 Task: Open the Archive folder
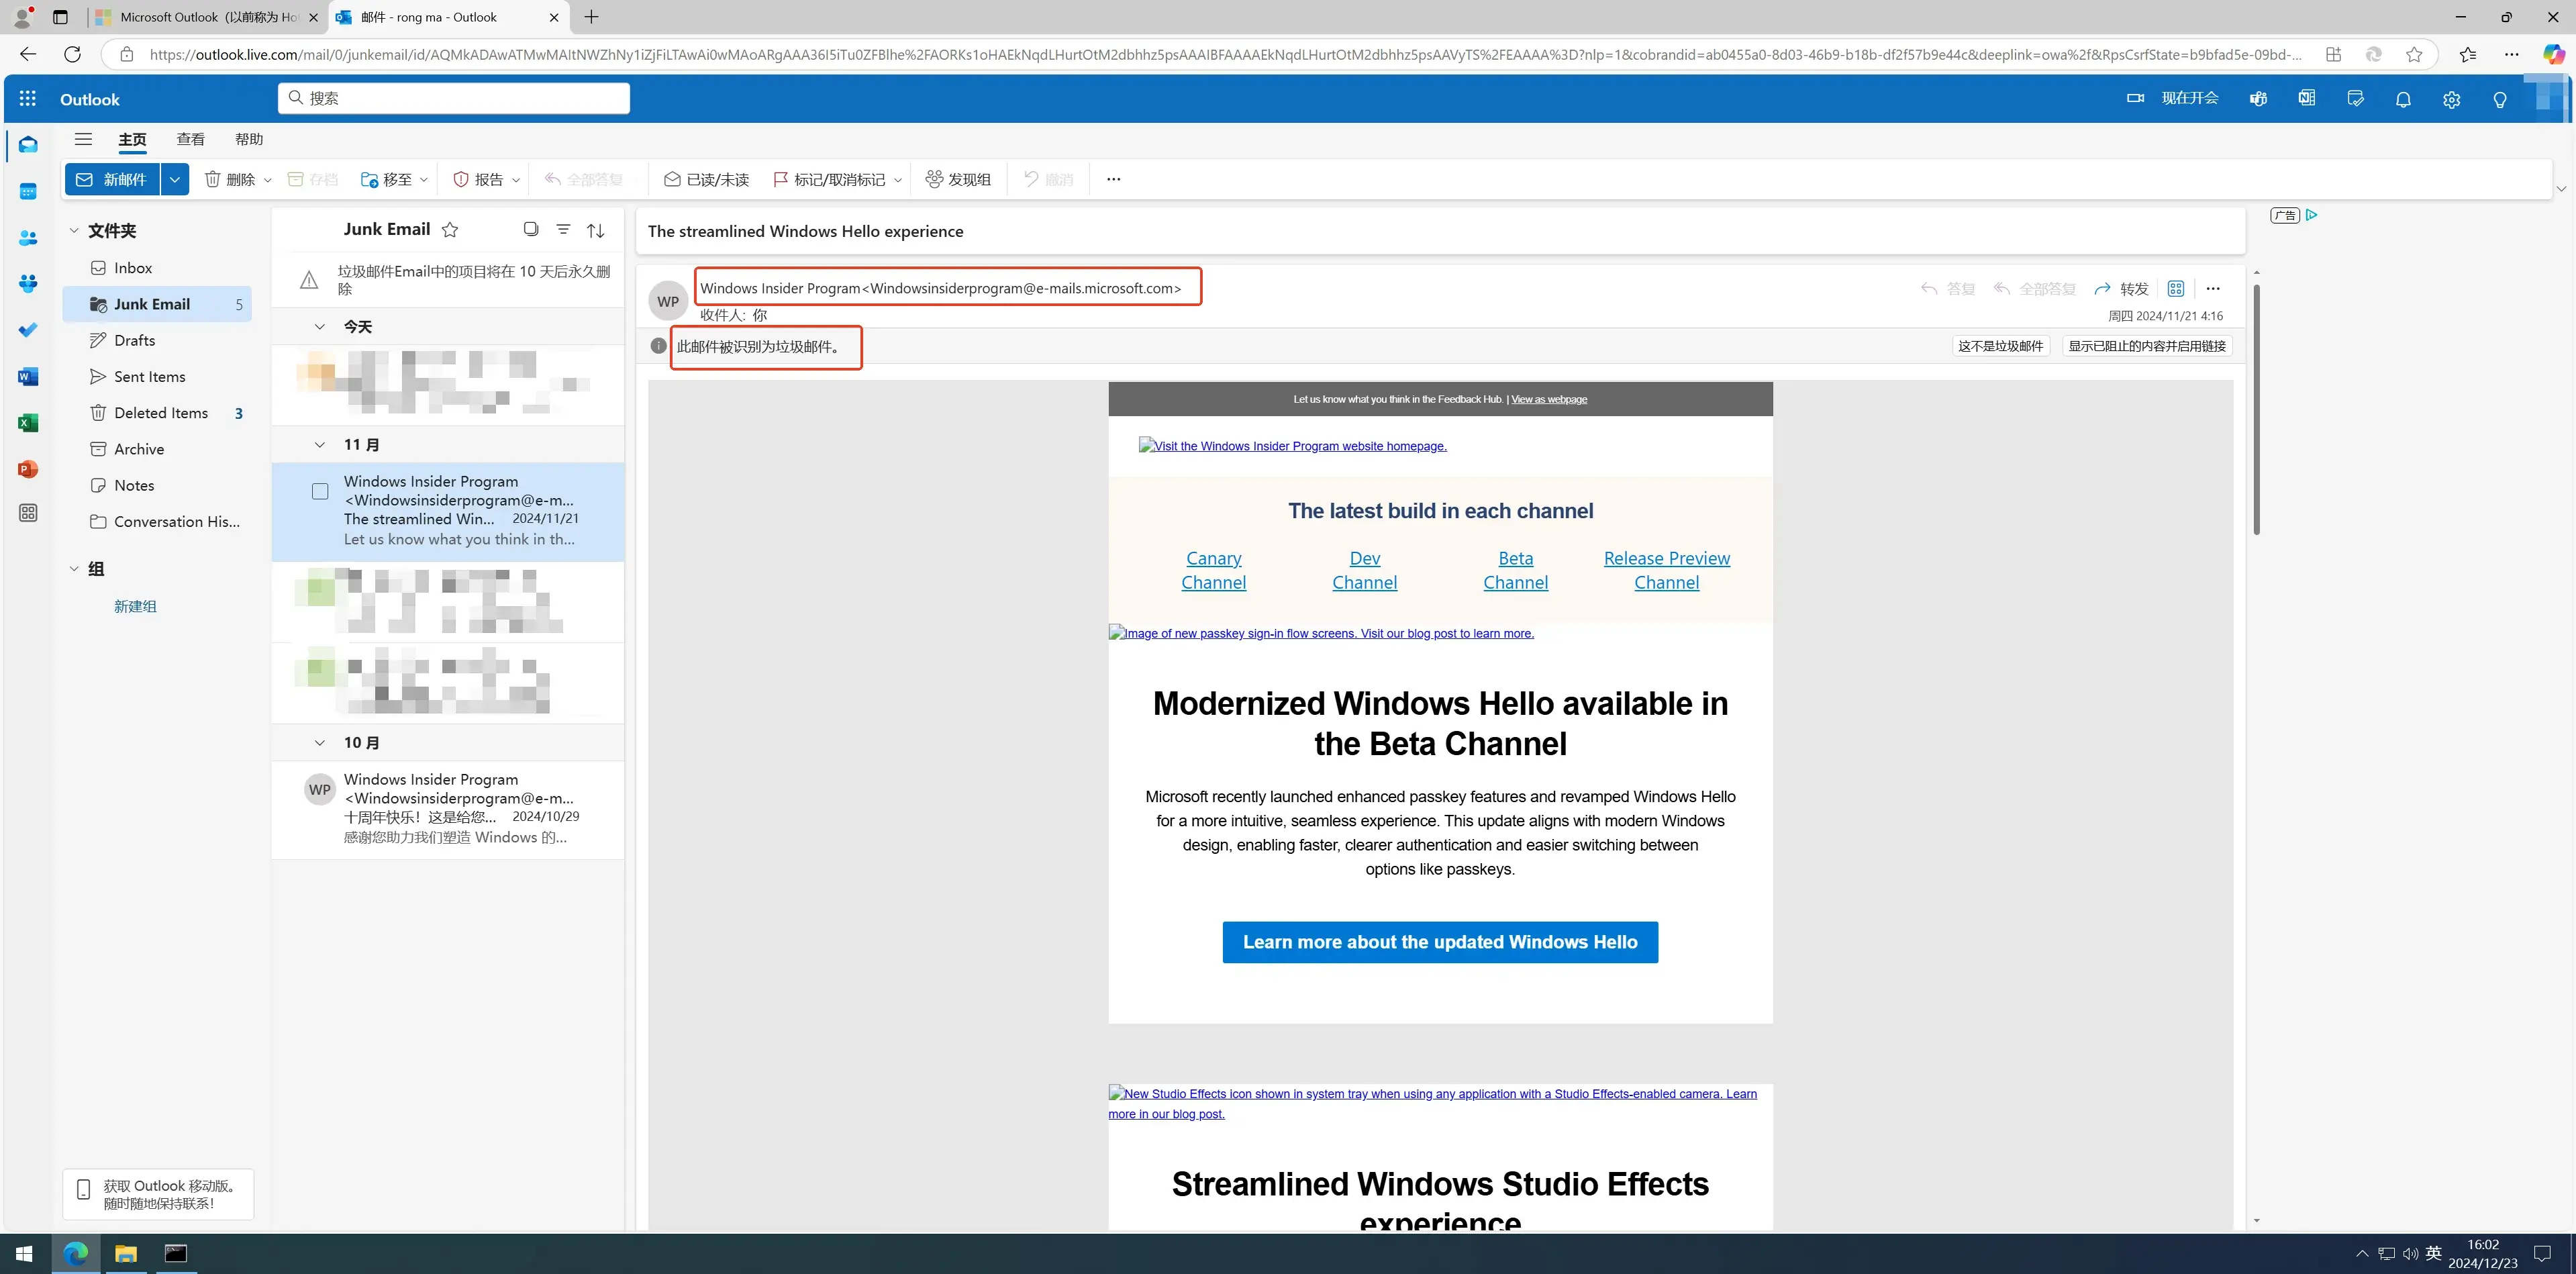pyautogui.click(x=157, y=449)
